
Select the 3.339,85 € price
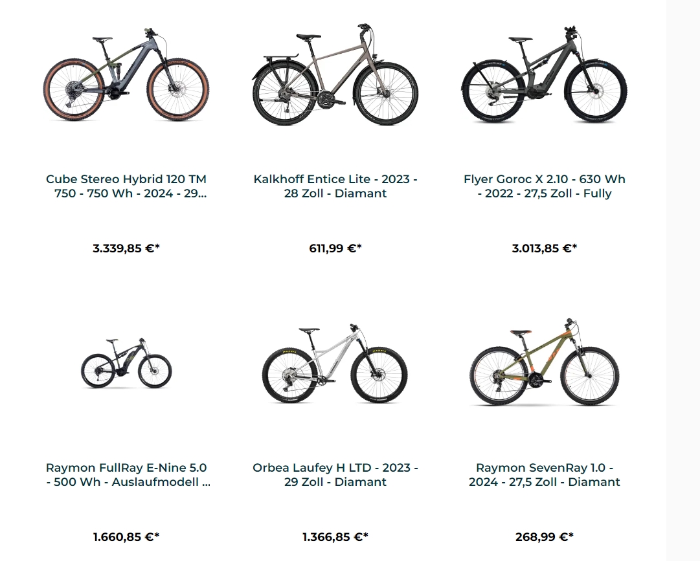126,248
